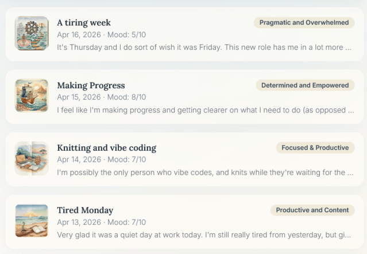Click the Knitting and vibe coding entry thumbnail
Viewport: 367px width, 254px height.
32,158
